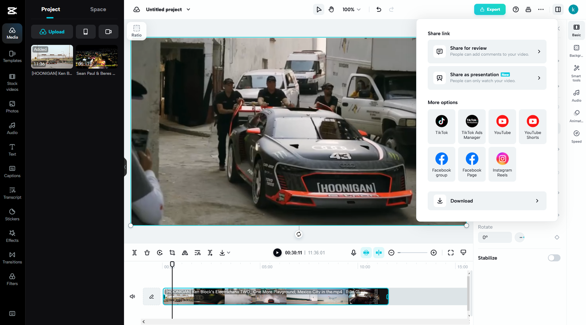Open the Transcript panel
This screenshot has height=325, width=586.
[12, 193]
